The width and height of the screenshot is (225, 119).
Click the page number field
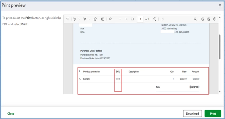pos(140,19)
